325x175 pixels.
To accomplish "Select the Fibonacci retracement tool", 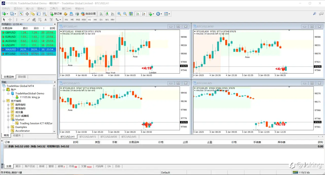I will 40,20.
